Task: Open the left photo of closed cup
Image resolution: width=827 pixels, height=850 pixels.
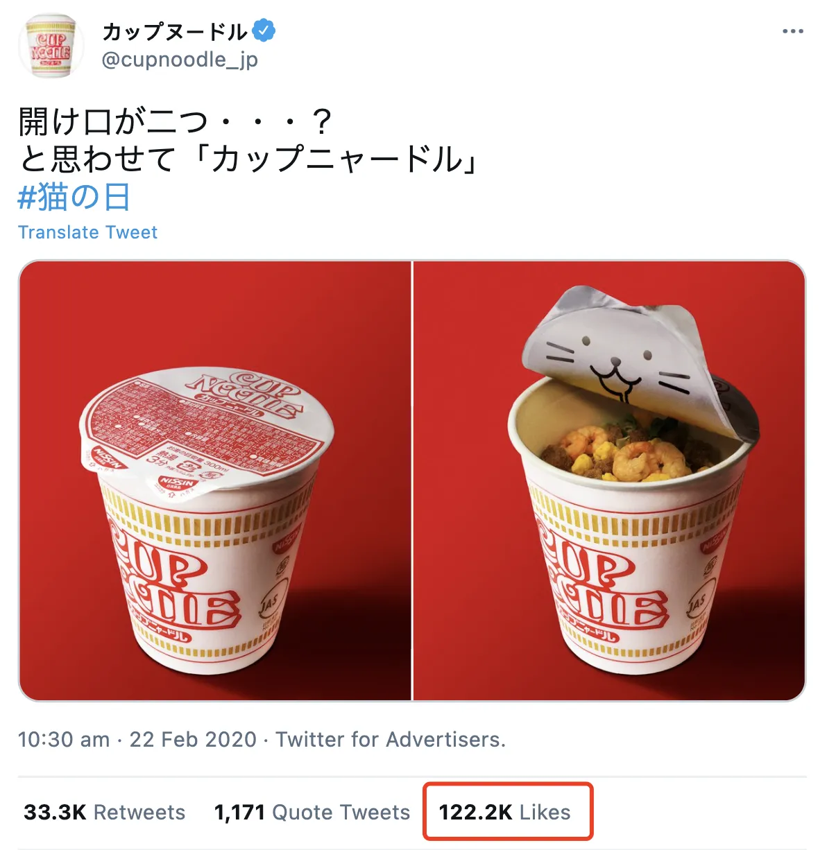Action: click(x=215, y=480)
